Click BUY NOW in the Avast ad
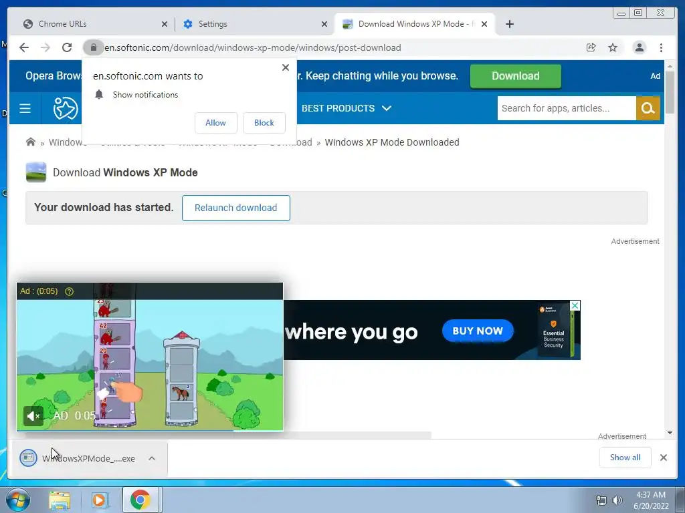This screenshot has height=513, width=685. tap(478, 331)
